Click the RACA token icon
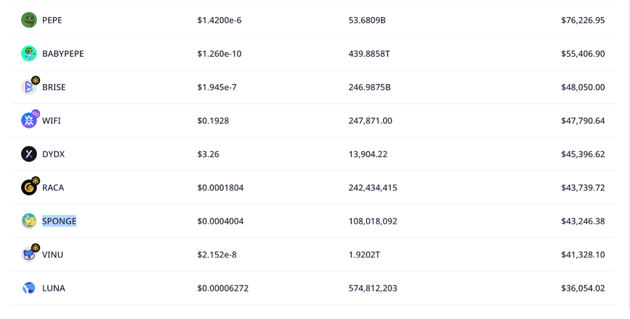 [x=30, y=187]
